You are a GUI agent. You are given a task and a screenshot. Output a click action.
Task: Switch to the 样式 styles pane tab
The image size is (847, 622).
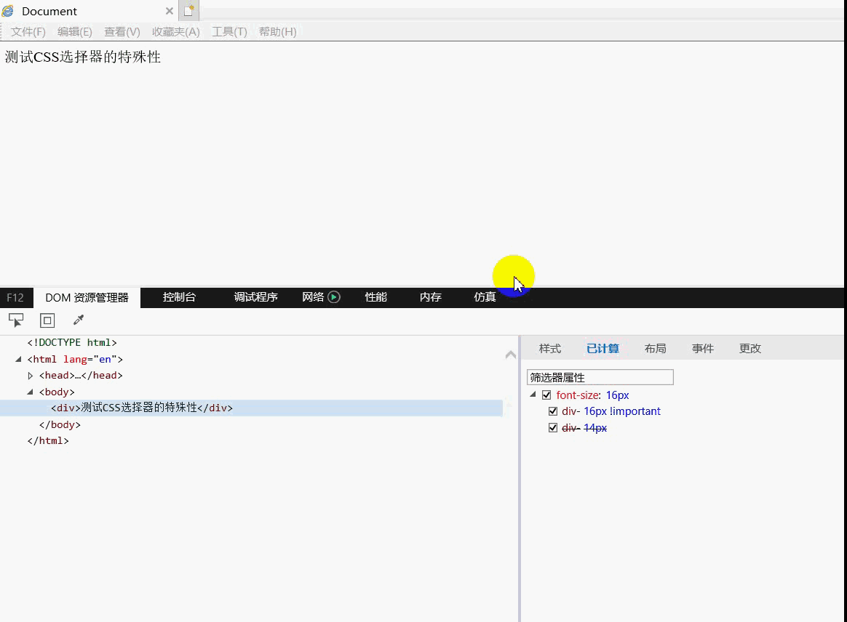[x=550, y=349]
